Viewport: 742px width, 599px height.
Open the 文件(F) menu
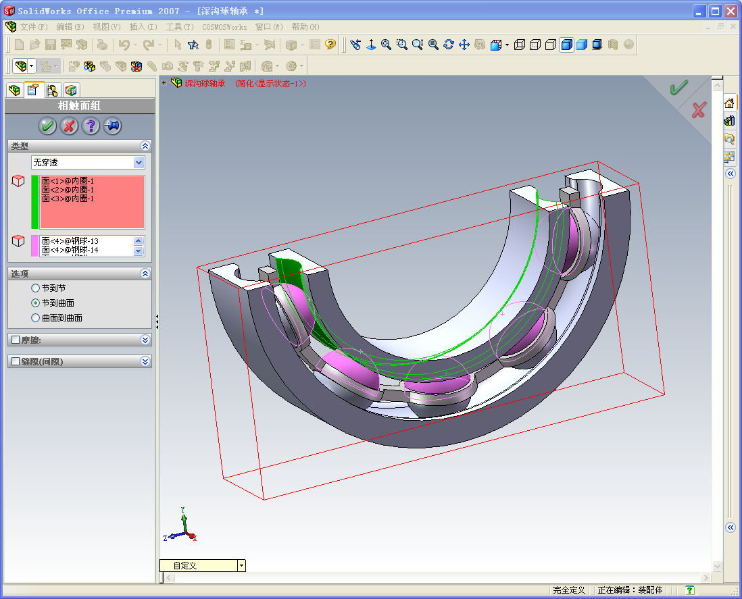34,27
